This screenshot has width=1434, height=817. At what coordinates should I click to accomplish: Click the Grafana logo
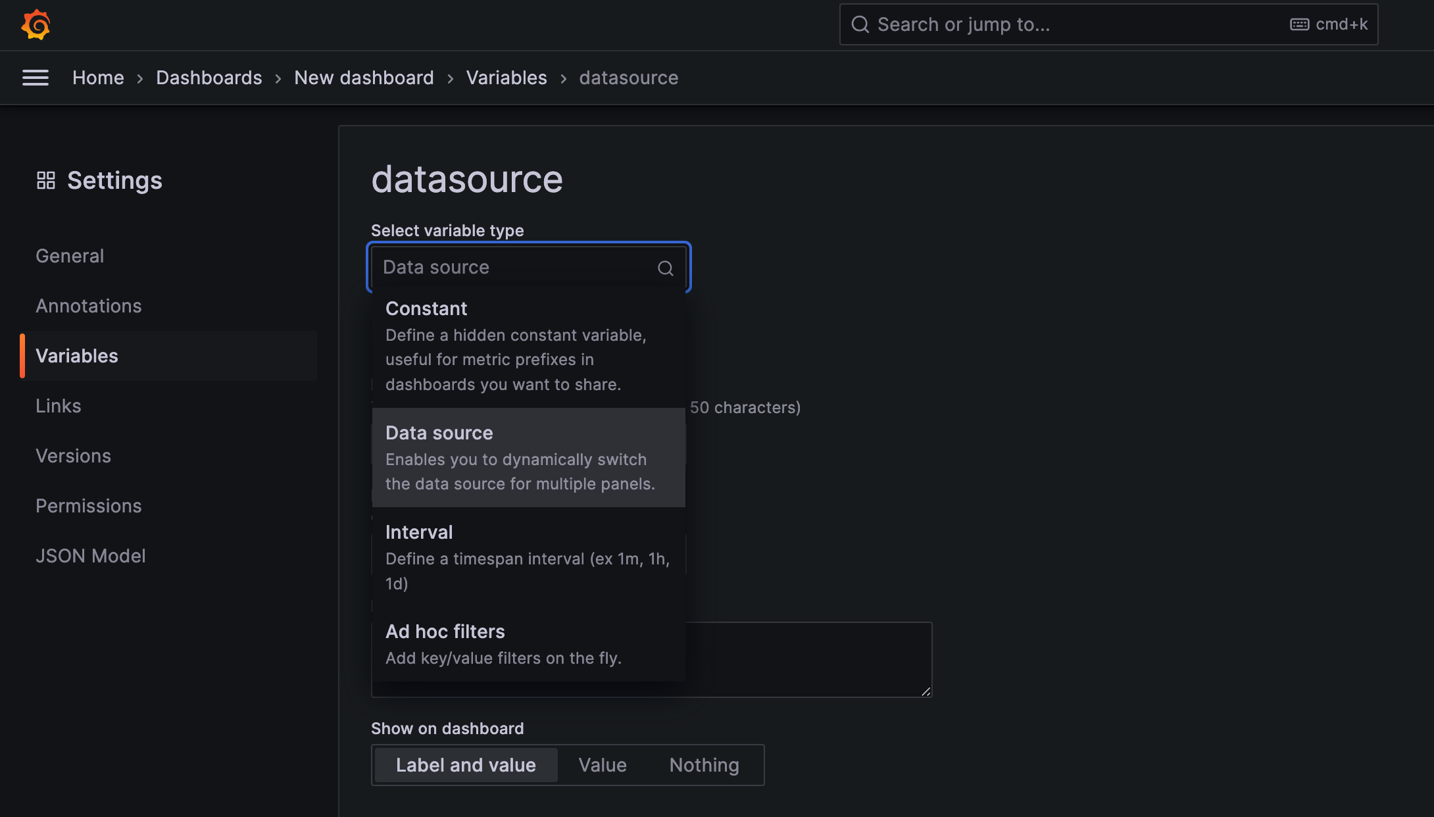(x=36, y=24)
